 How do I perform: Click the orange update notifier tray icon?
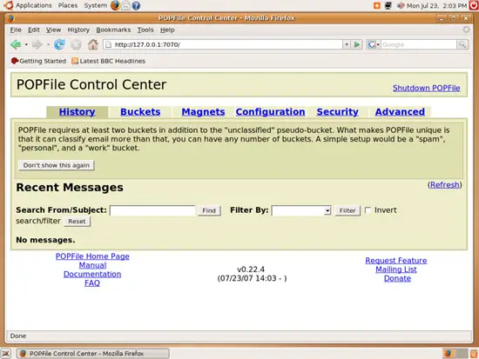377,5
